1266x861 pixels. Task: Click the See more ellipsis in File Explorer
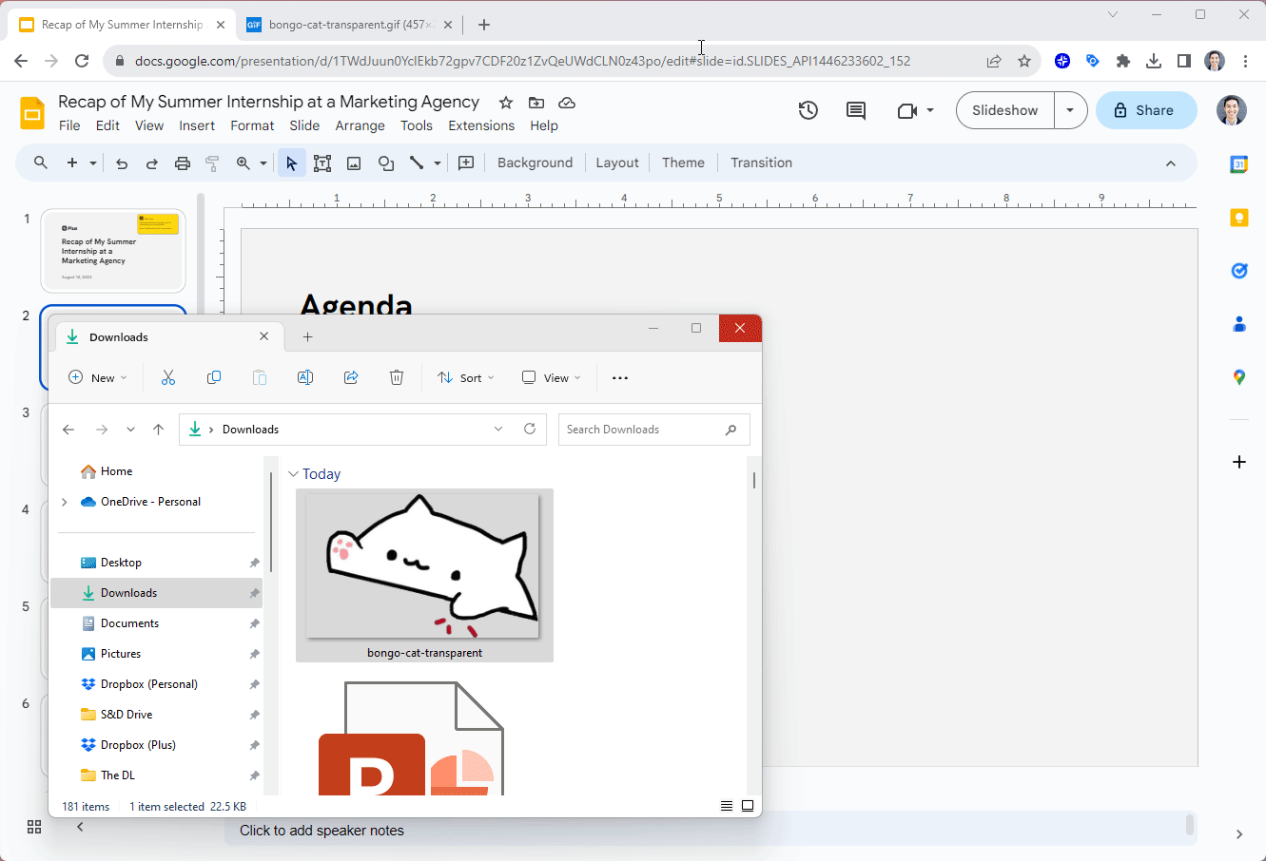(620, 377)
